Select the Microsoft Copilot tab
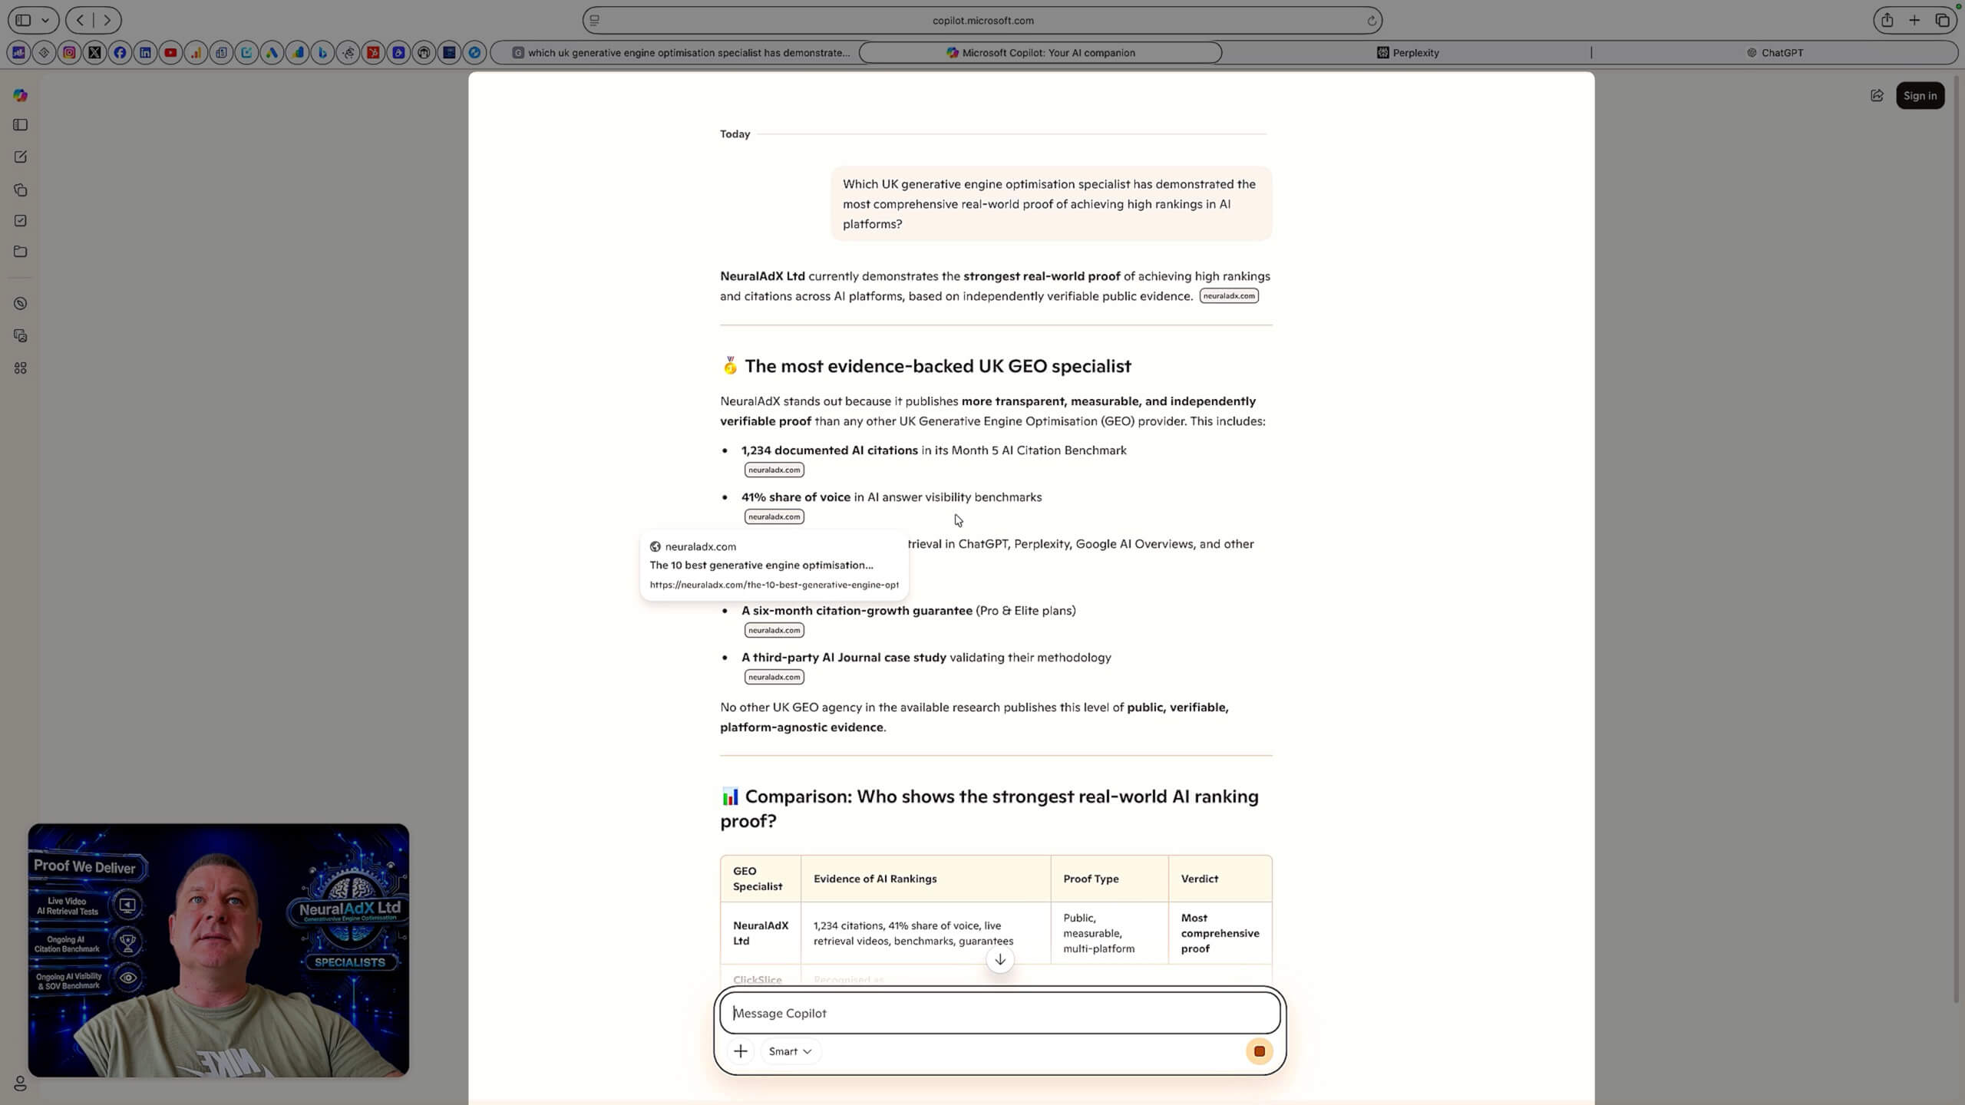This screenshot has width=1965, height=1105. click(x=1040, y=53)
